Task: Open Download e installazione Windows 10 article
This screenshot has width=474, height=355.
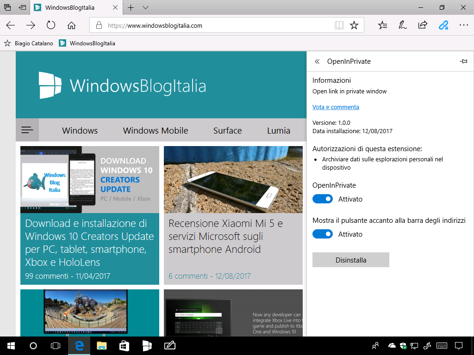Action: [89, 243]
